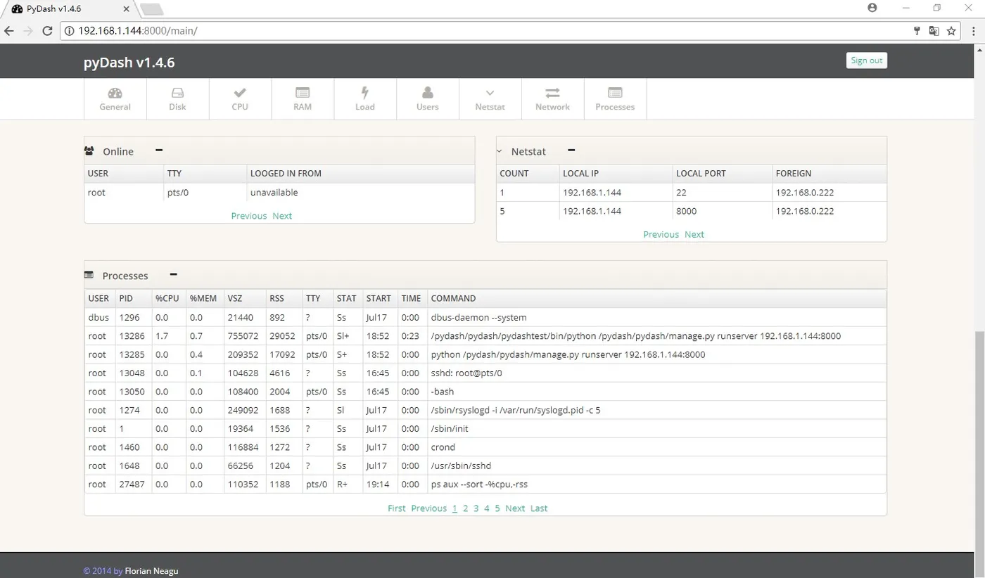Open the Netstat section
Viewport: 985px width, 578px height.
490,99
